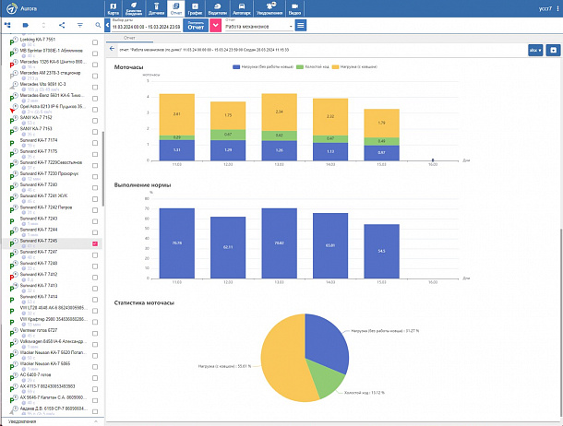Screen dimensions: 563x426
Task: Switch to the Датчики tab
Action: pyautogui.click(x=156, y=8)
